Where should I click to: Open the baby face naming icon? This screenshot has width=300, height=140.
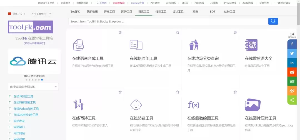[x=136, y=105]
